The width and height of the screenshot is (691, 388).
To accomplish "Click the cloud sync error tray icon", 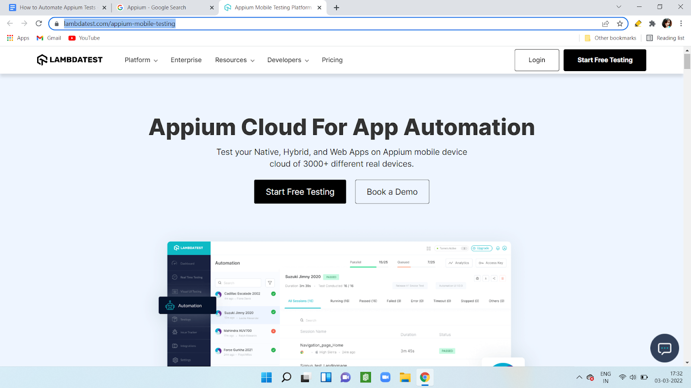I will (590, 378).
